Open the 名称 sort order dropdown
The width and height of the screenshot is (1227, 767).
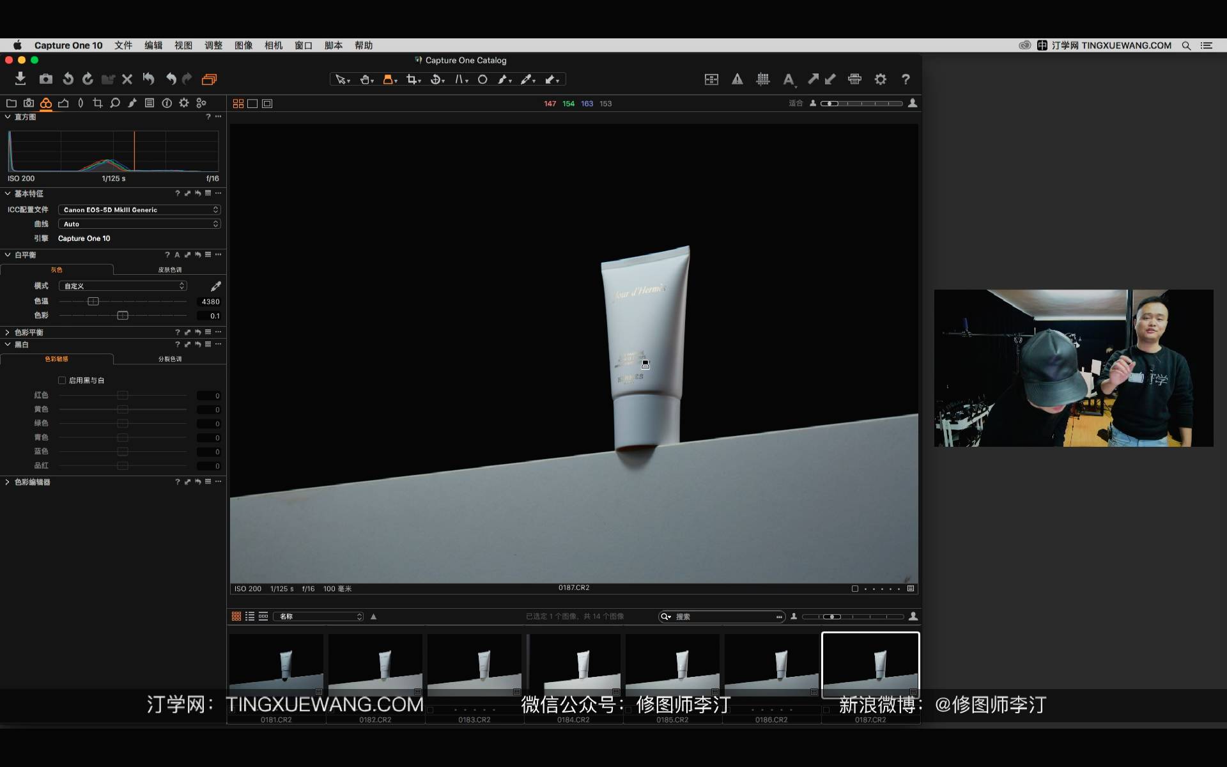(318, 616)
